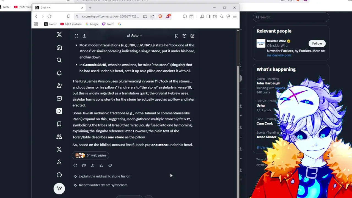Dislike the Grok response
This screenshot has width=352, height=198.
pyautogui.click(x=110, y=166)
